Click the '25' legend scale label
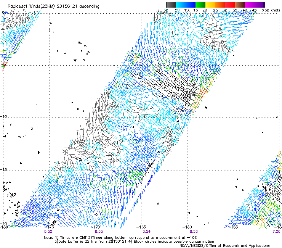The image size is (282, 248). point(215,10)
